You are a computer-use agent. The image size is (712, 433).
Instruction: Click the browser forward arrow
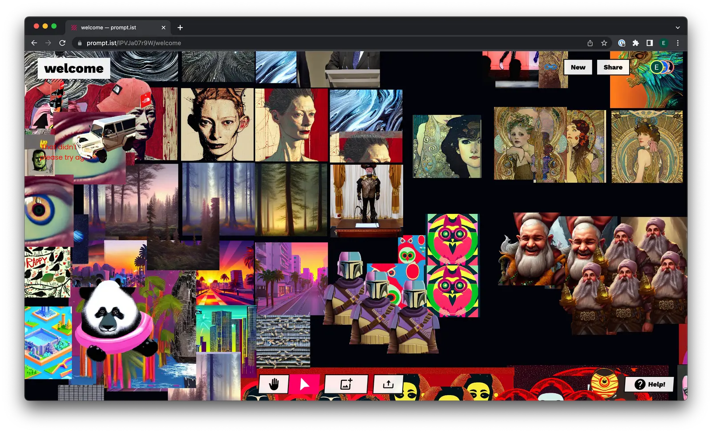(x=48, y=43)
